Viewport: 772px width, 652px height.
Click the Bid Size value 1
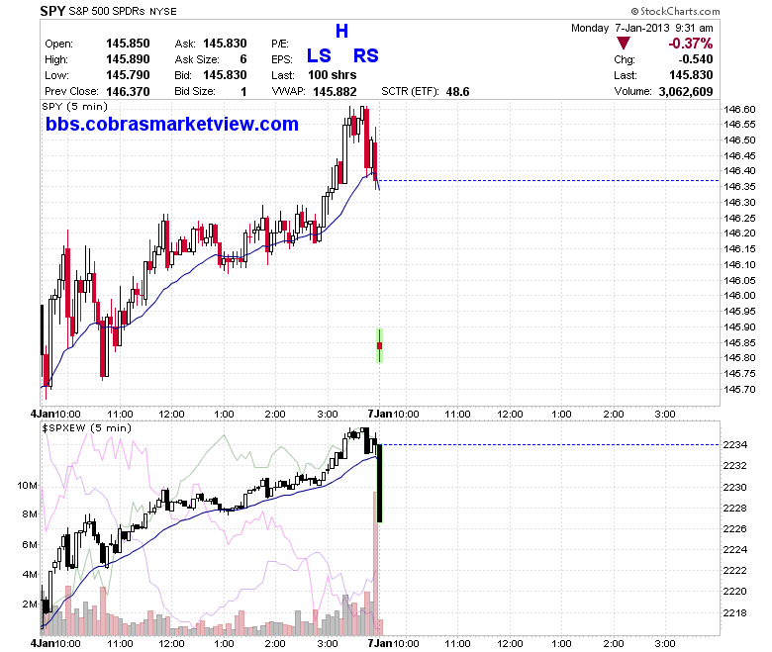(243, 91)
